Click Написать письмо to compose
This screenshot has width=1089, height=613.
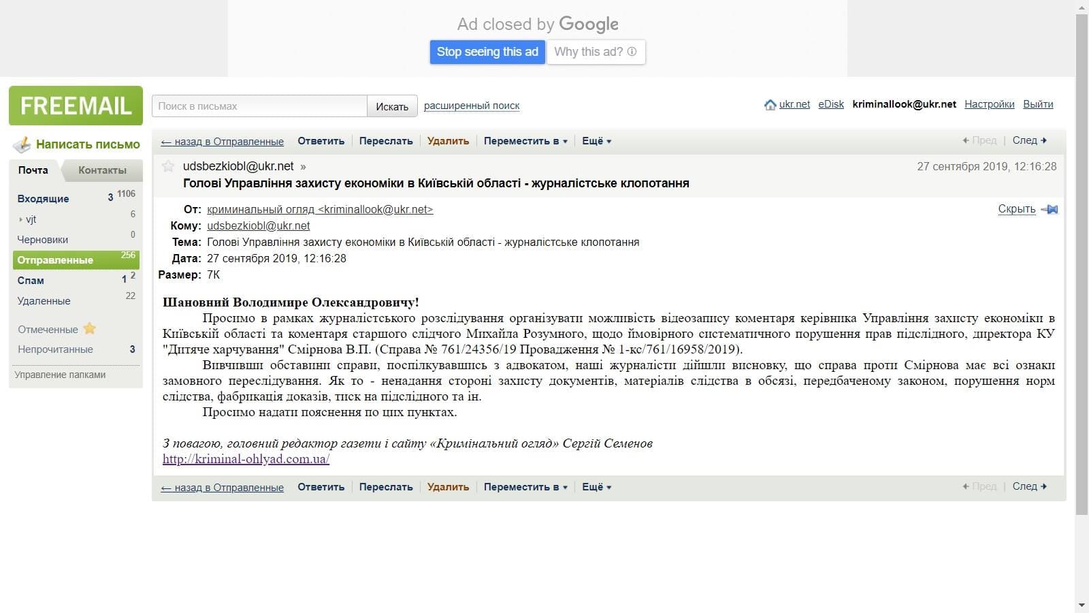coord(88,144)
